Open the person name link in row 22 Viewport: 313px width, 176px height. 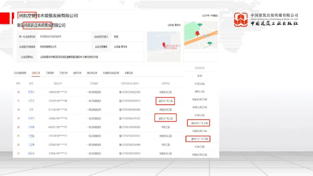(x=31, y=145)
